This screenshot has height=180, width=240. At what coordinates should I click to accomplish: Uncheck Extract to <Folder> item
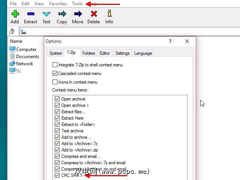pyautogui.click(x=57, y=124)
